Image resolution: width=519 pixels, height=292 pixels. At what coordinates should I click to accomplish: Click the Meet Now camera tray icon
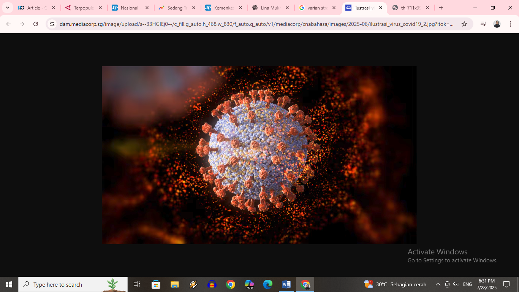(x=447, y=284)
